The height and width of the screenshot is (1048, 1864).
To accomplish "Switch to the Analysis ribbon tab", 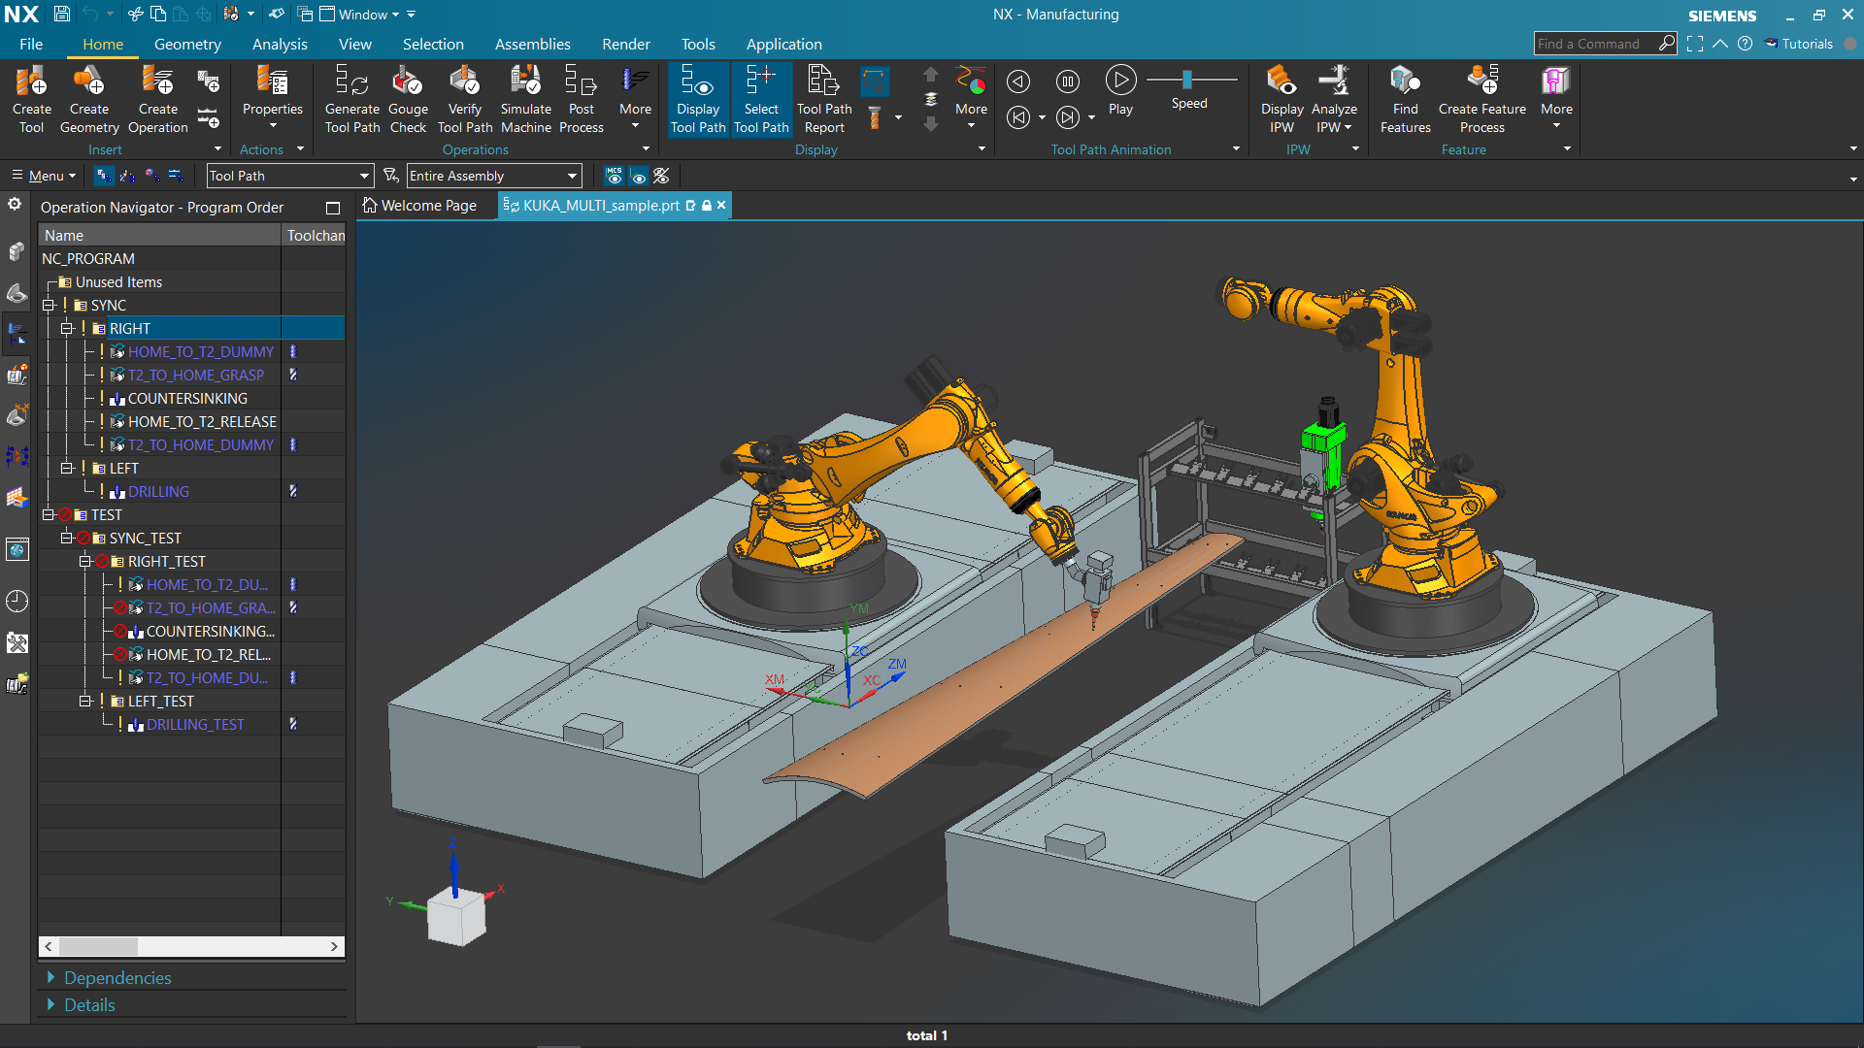I will point(280,44).
